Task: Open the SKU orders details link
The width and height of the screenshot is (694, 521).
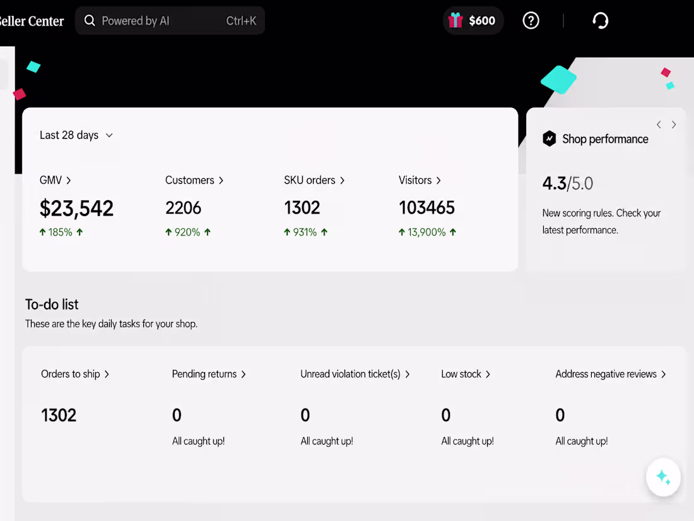Action: point(314,181)
